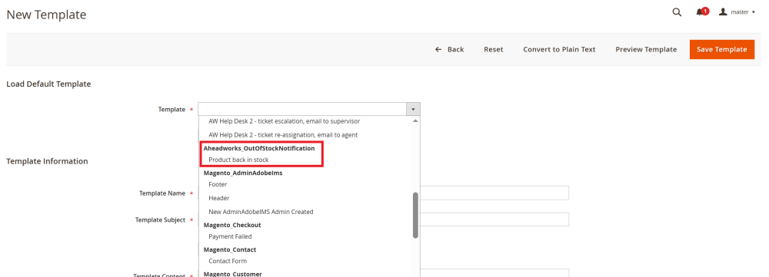Open the search magnifier icon

pyautogui.click(x=677, y=12)
